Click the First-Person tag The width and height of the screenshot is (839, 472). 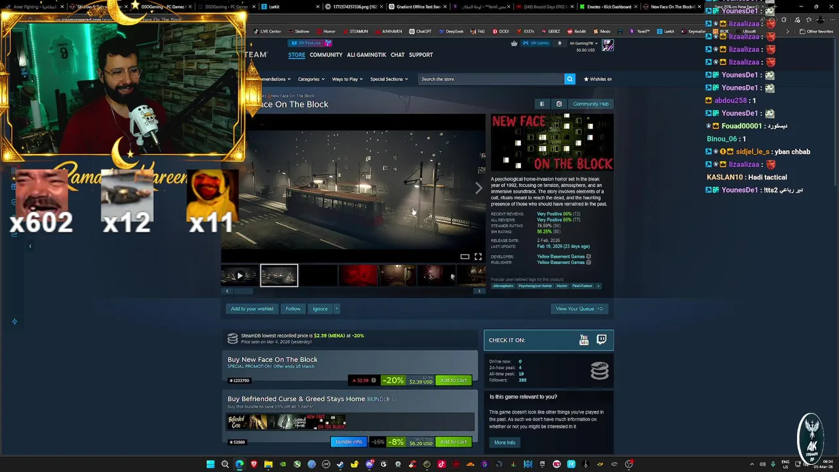point(582,286)
